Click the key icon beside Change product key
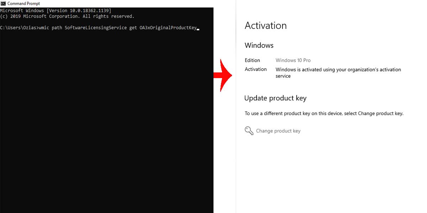The width and height of the screenshot is (427, 213). click(x=249, y=131)
